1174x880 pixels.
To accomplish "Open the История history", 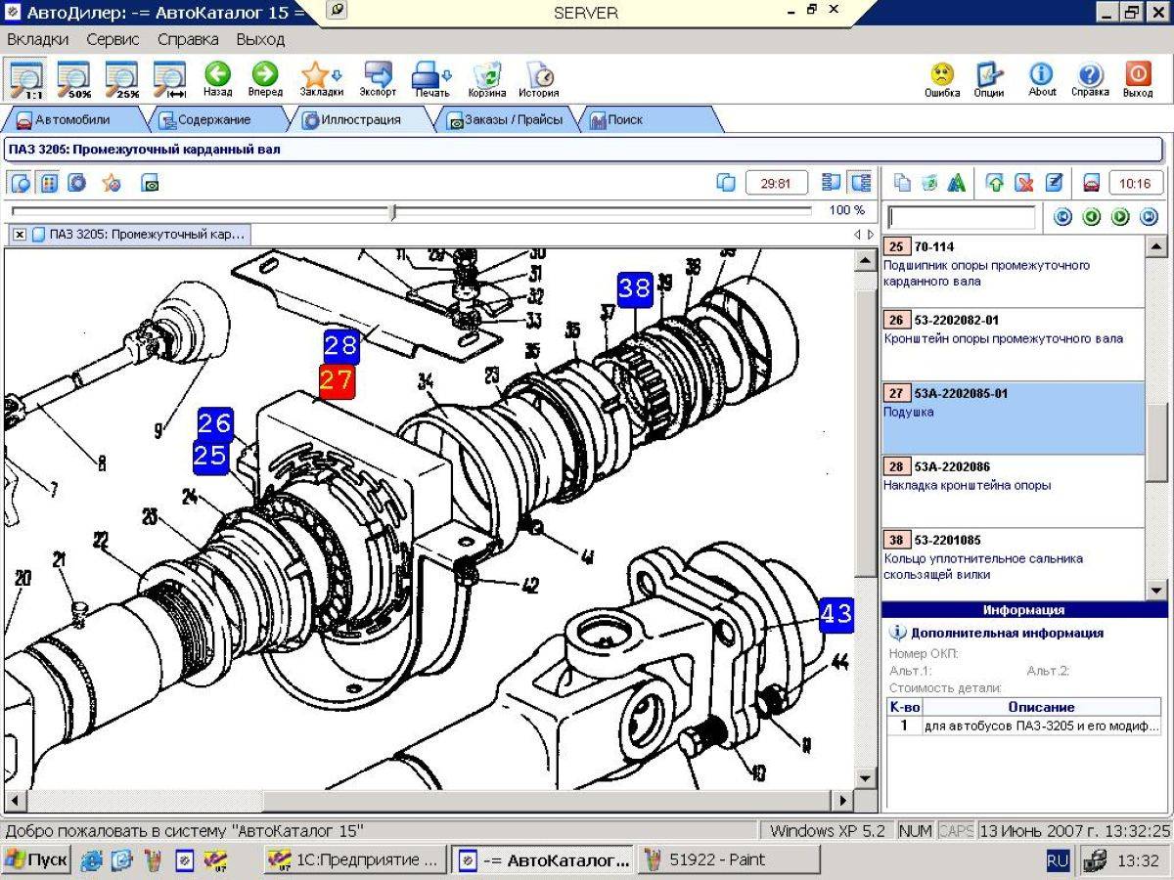I will [539, 79].
